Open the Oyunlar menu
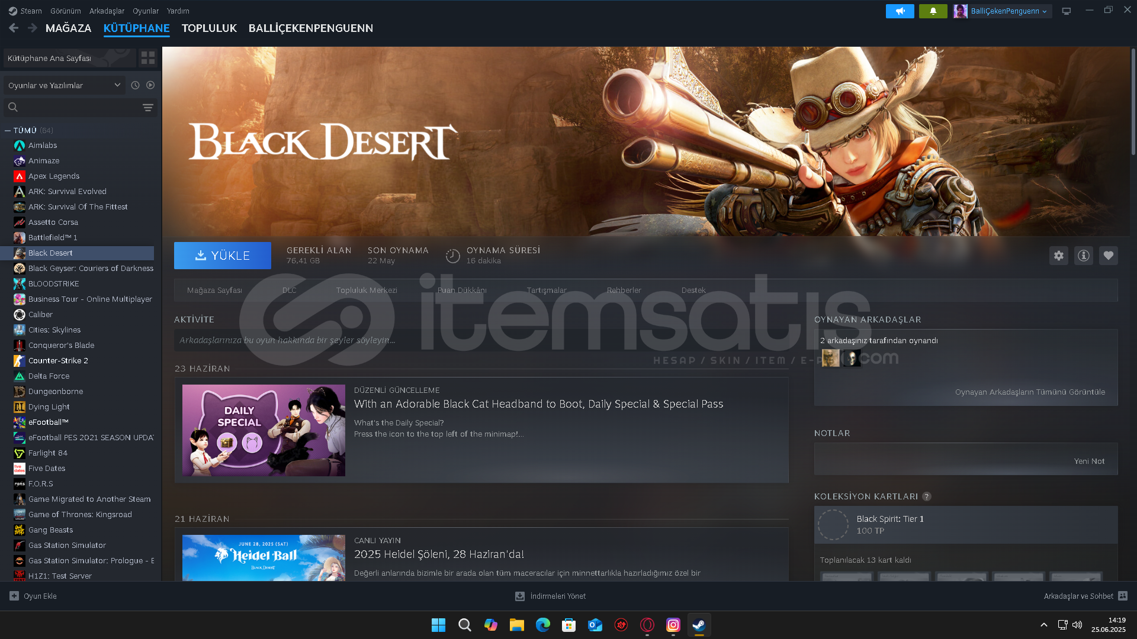The height and width of the screenshot is (639, 1137). click(146, 11)
